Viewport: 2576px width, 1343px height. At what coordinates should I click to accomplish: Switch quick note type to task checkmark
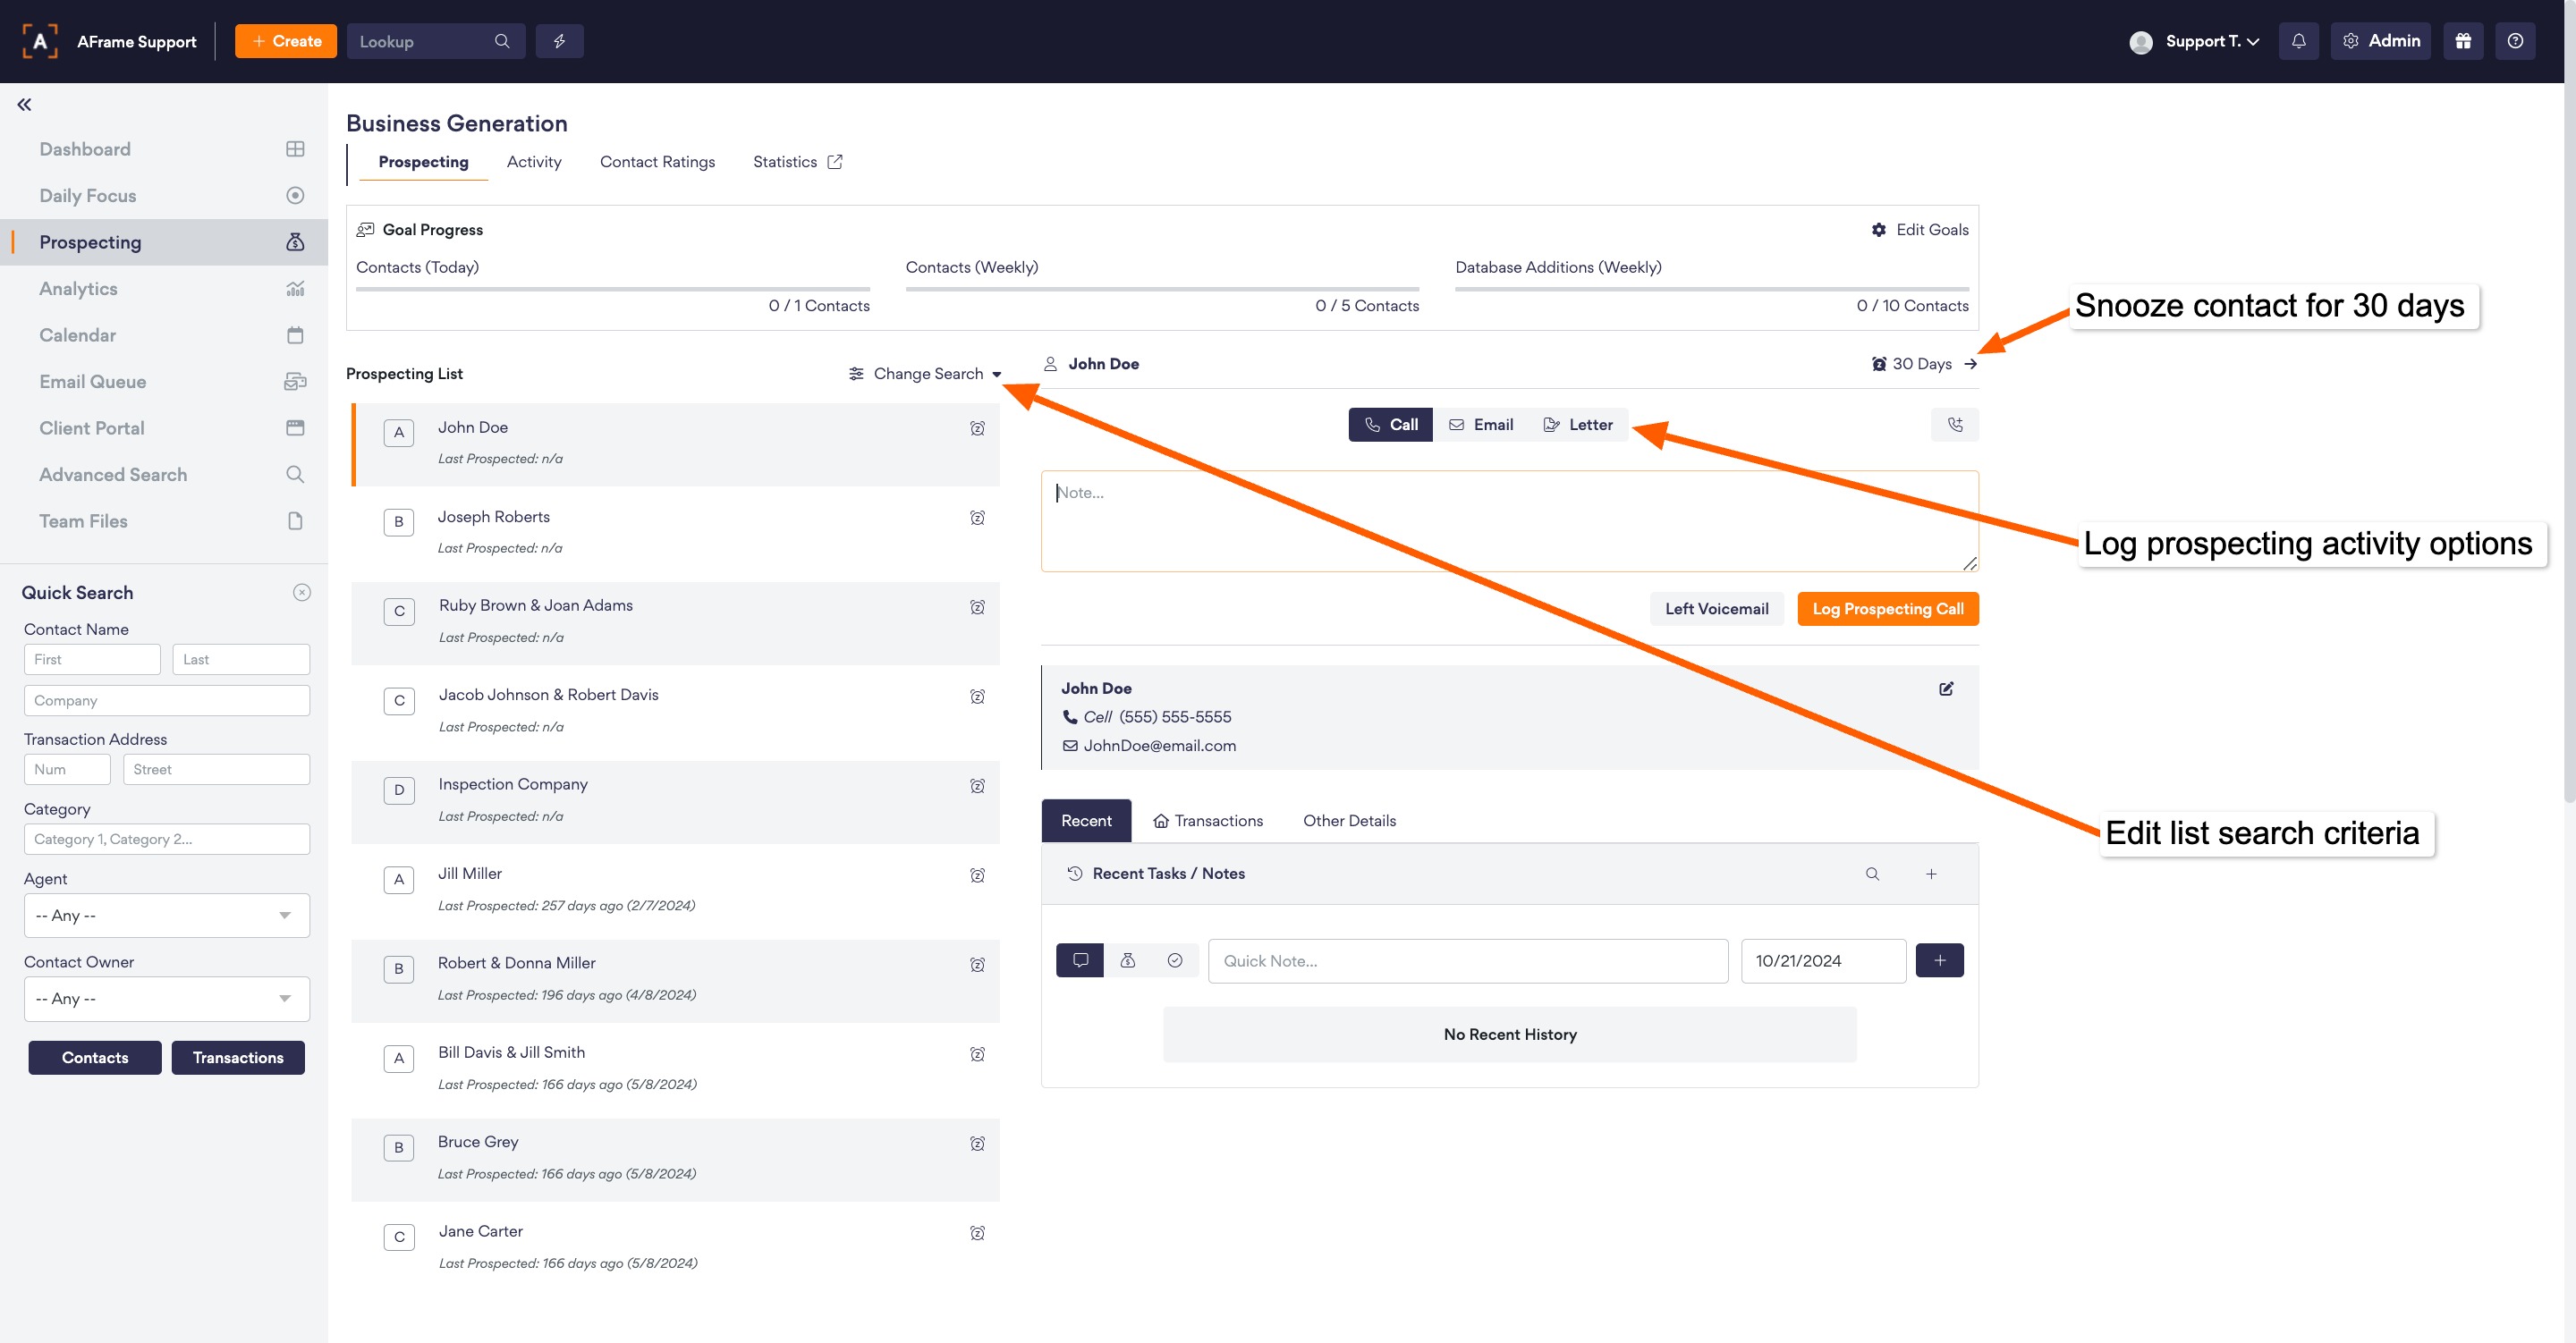click(1175, 960)
